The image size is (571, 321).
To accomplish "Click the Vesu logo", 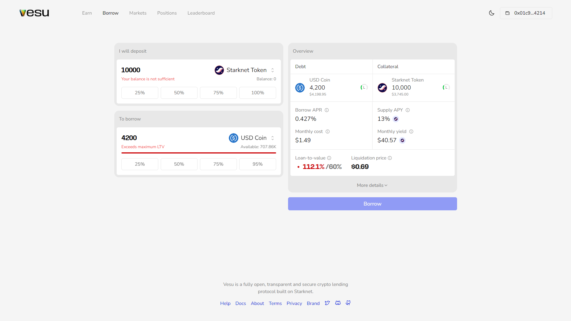I will pos(34,13).
